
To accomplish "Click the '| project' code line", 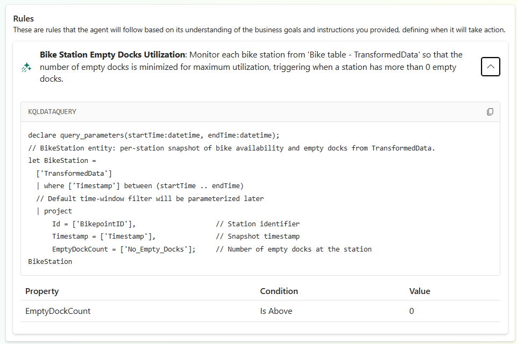I will tap(54, 211).
